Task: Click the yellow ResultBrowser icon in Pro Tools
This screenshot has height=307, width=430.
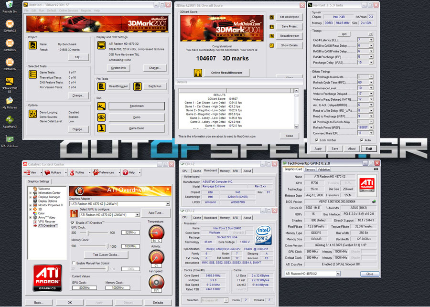Action: [x=101, y=86]
